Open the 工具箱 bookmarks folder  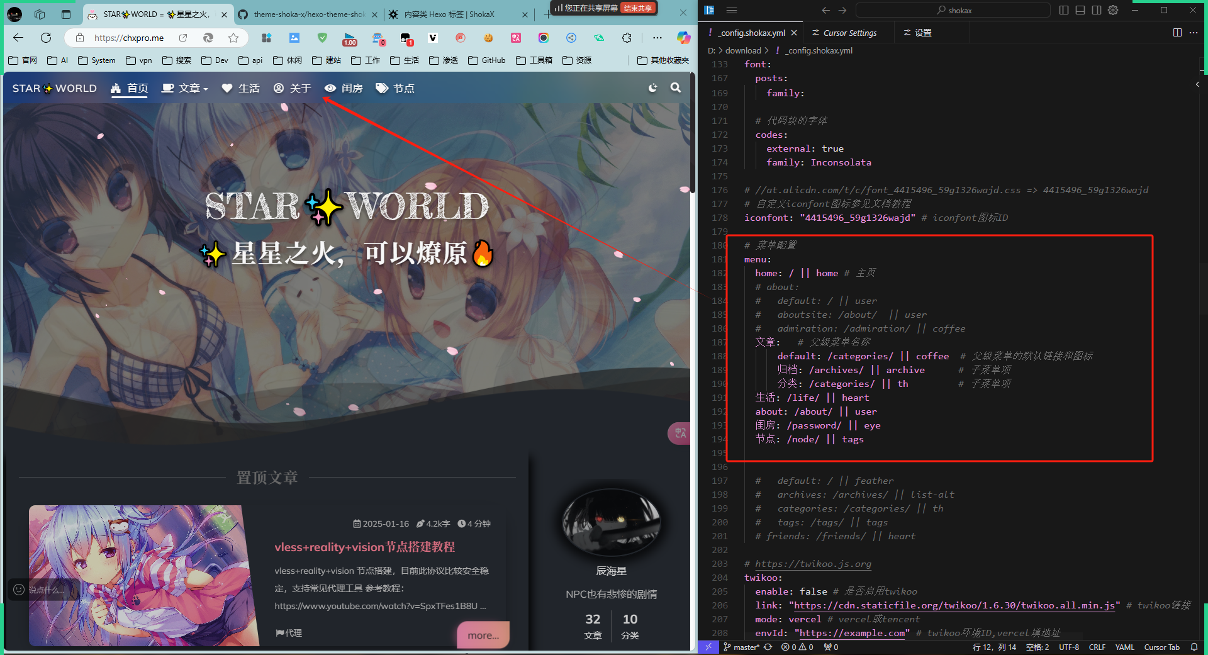click(534, 60)
